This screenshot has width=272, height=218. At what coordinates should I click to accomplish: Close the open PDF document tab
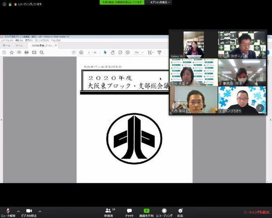[56, 45]
